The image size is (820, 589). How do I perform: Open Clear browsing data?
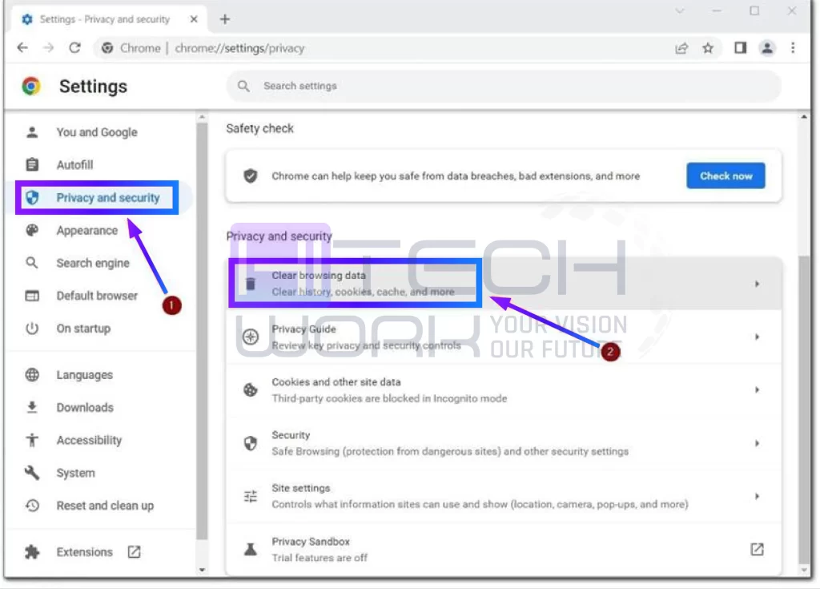pyautogui.click(x=504, y=284)
